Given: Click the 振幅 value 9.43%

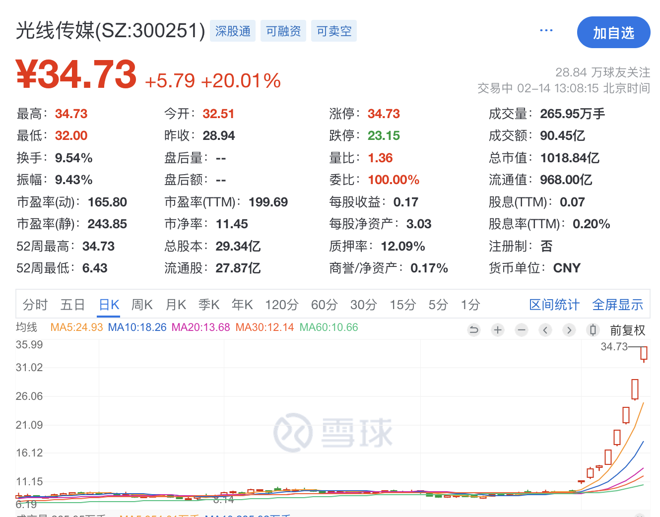Looking at the screenshot, I should coord(74,180).
